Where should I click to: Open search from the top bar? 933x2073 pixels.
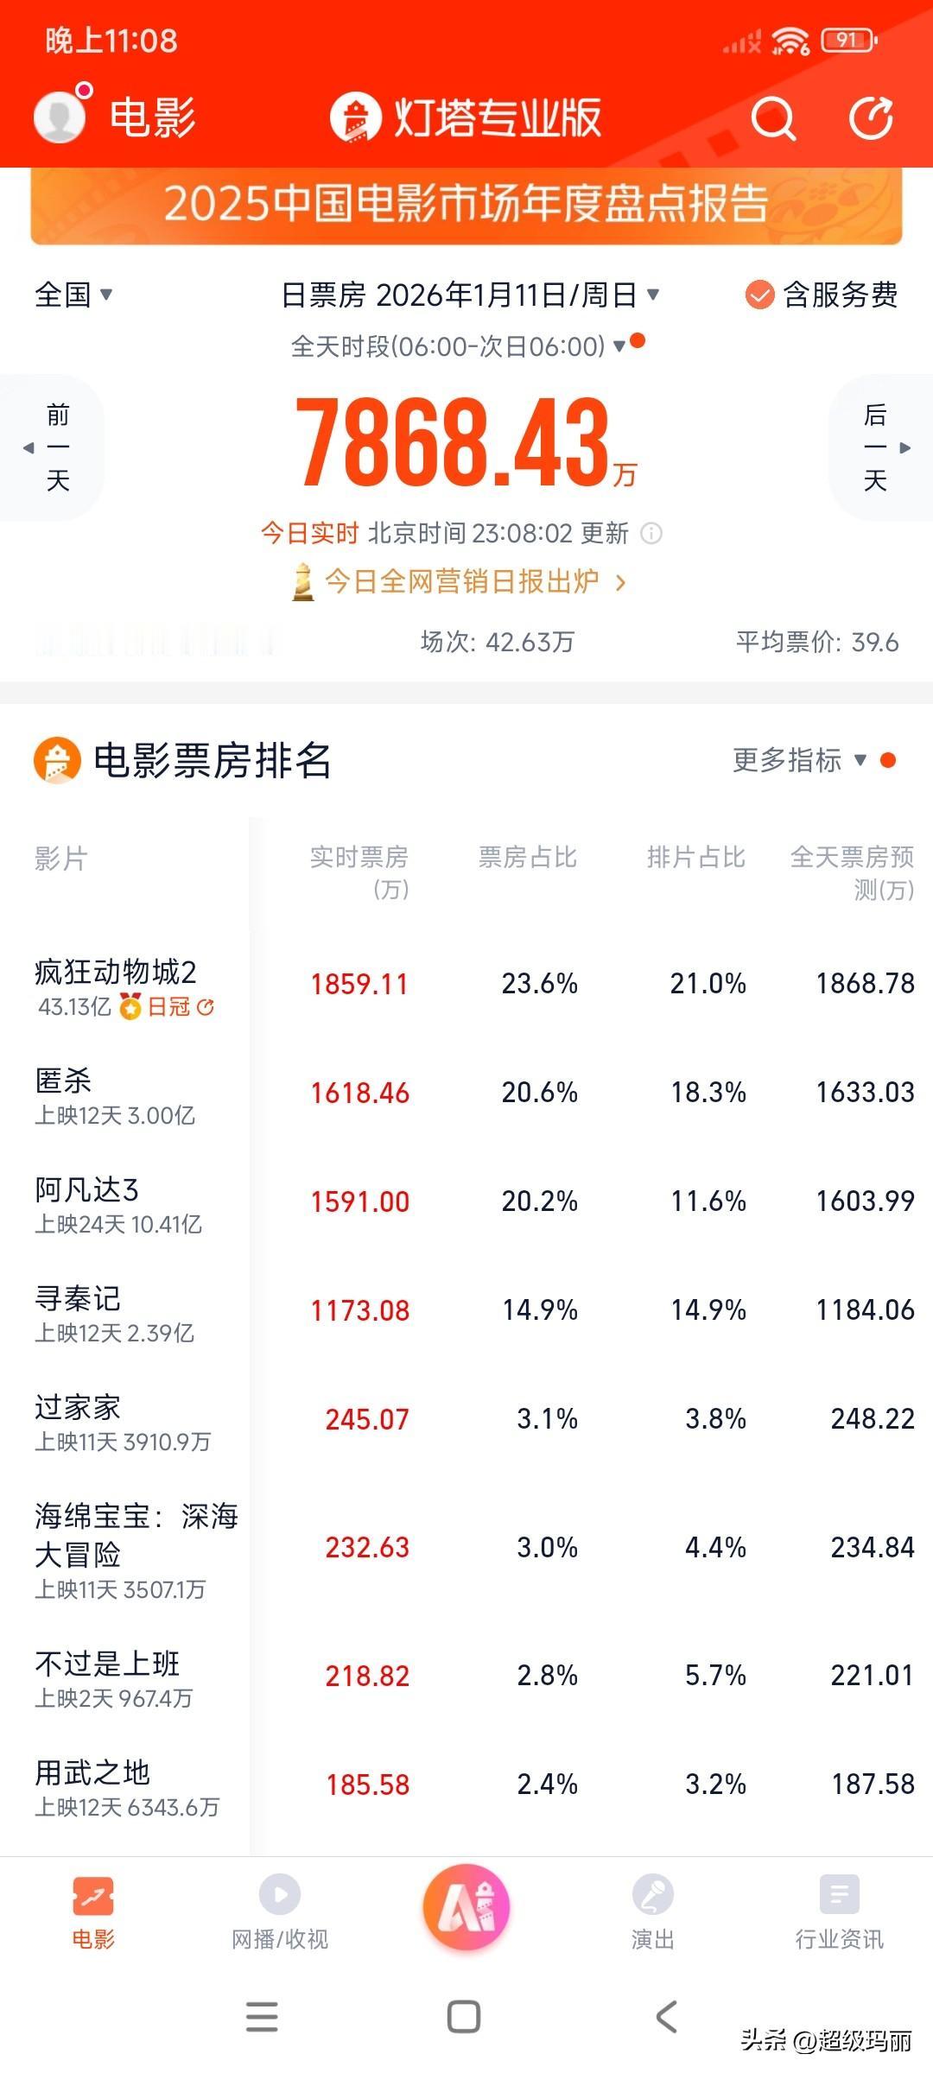point(773,119)
